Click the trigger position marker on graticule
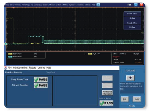149x111 pixels. [x=13, y=8]
